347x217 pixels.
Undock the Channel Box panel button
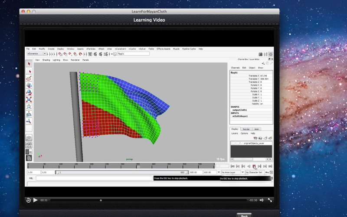tap(269, 59)
